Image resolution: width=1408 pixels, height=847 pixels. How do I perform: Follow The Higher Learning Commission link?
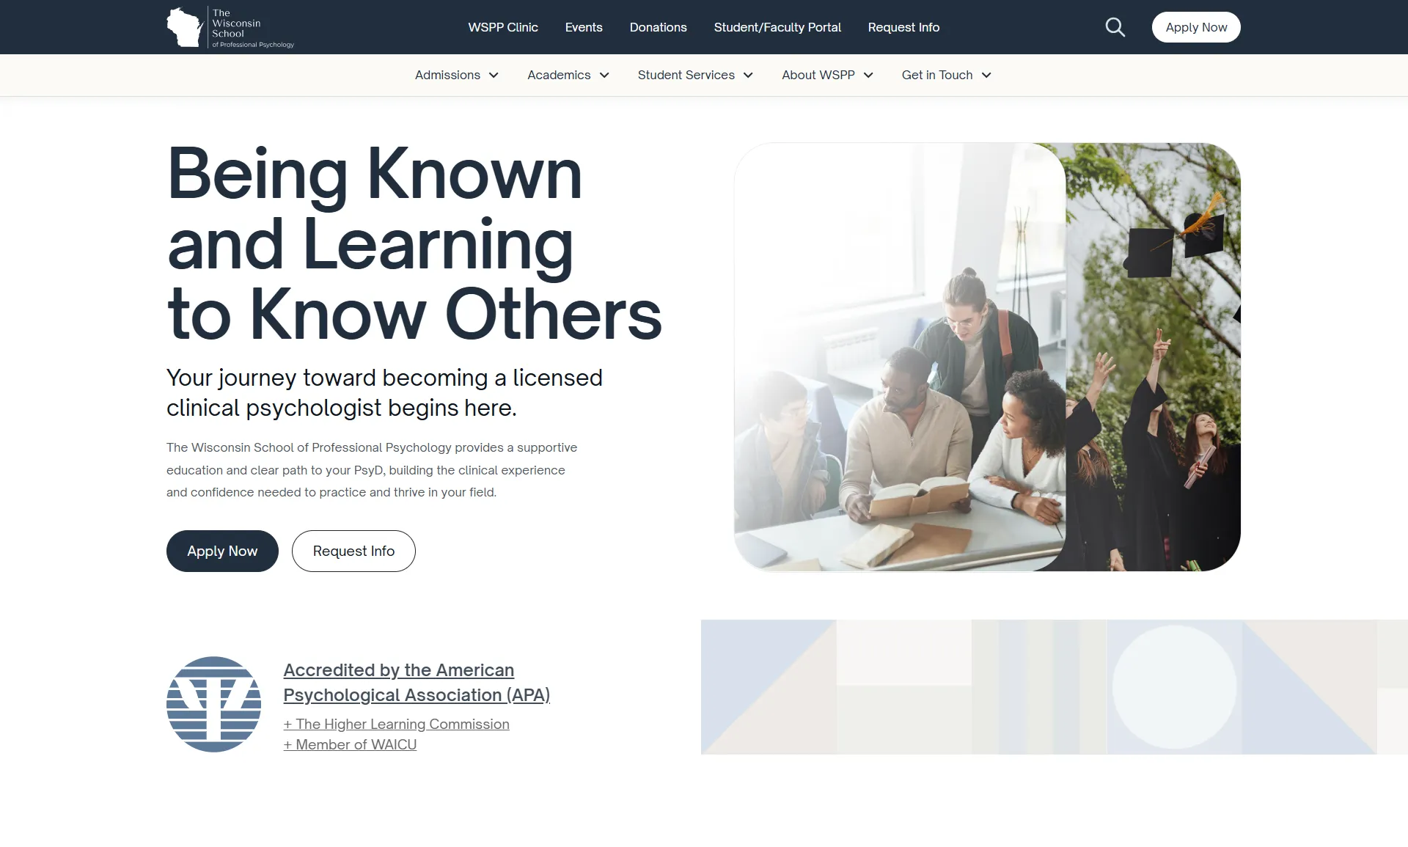click(396, 724)
